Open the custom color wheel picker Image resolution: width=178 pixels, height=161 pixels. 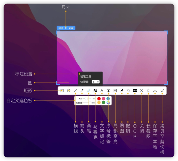[x=108, y=102]
